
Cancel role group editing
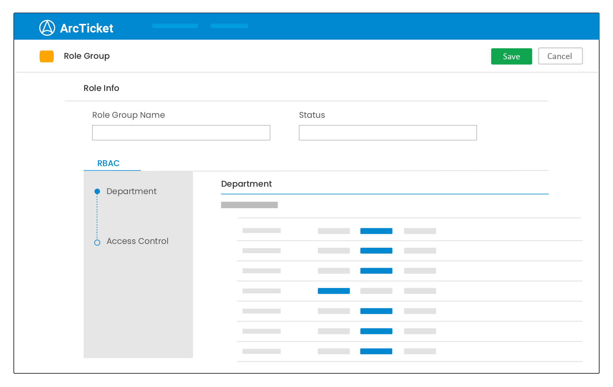pyautogui.click(x=560, y=56)
